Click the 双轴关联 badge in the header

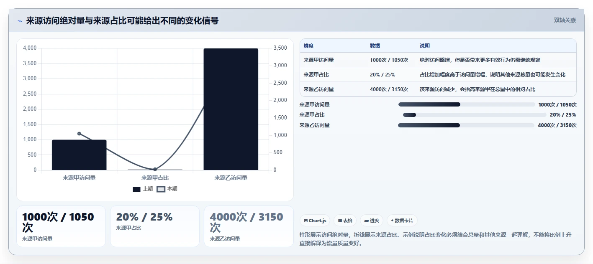click(565, 20)
